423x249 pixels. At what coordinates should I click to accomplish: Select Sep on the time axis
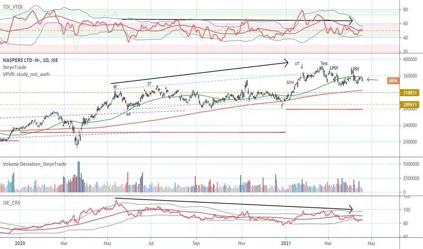coord(196,244)
